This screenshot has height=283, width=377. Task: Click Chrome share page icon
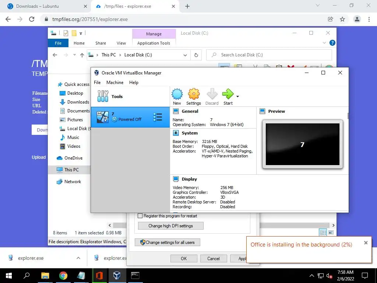pos(331,19)
